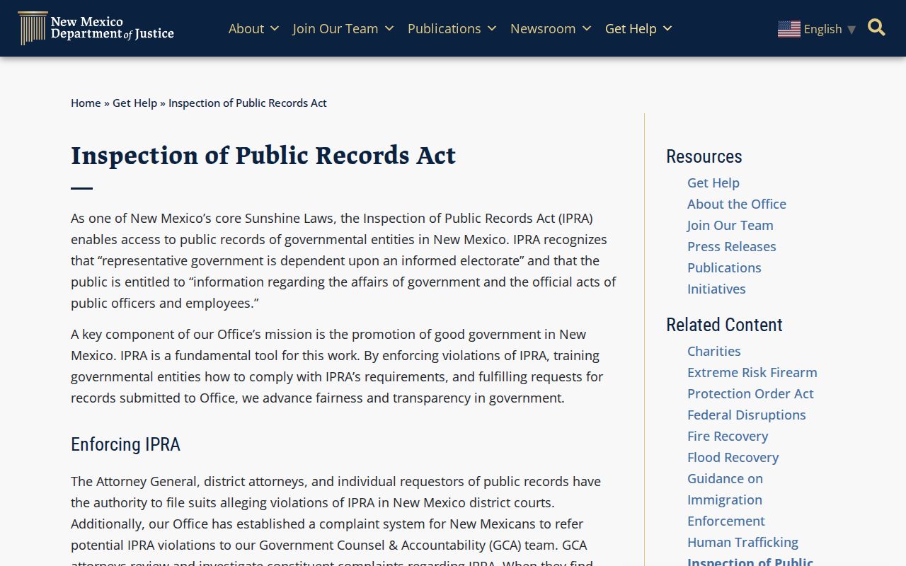Open the Newsroom navigation menu

[x=543, y=29]
